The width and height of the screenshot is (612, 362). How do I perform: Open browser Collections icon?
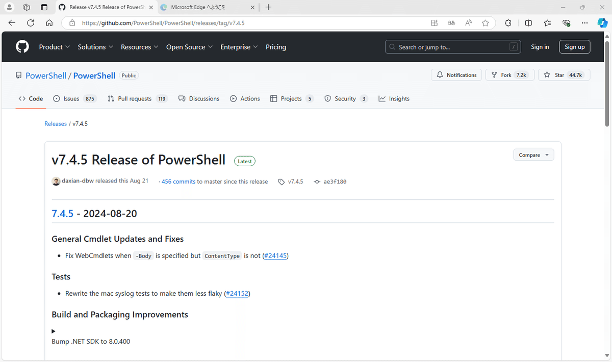click(x=547, y=22)
